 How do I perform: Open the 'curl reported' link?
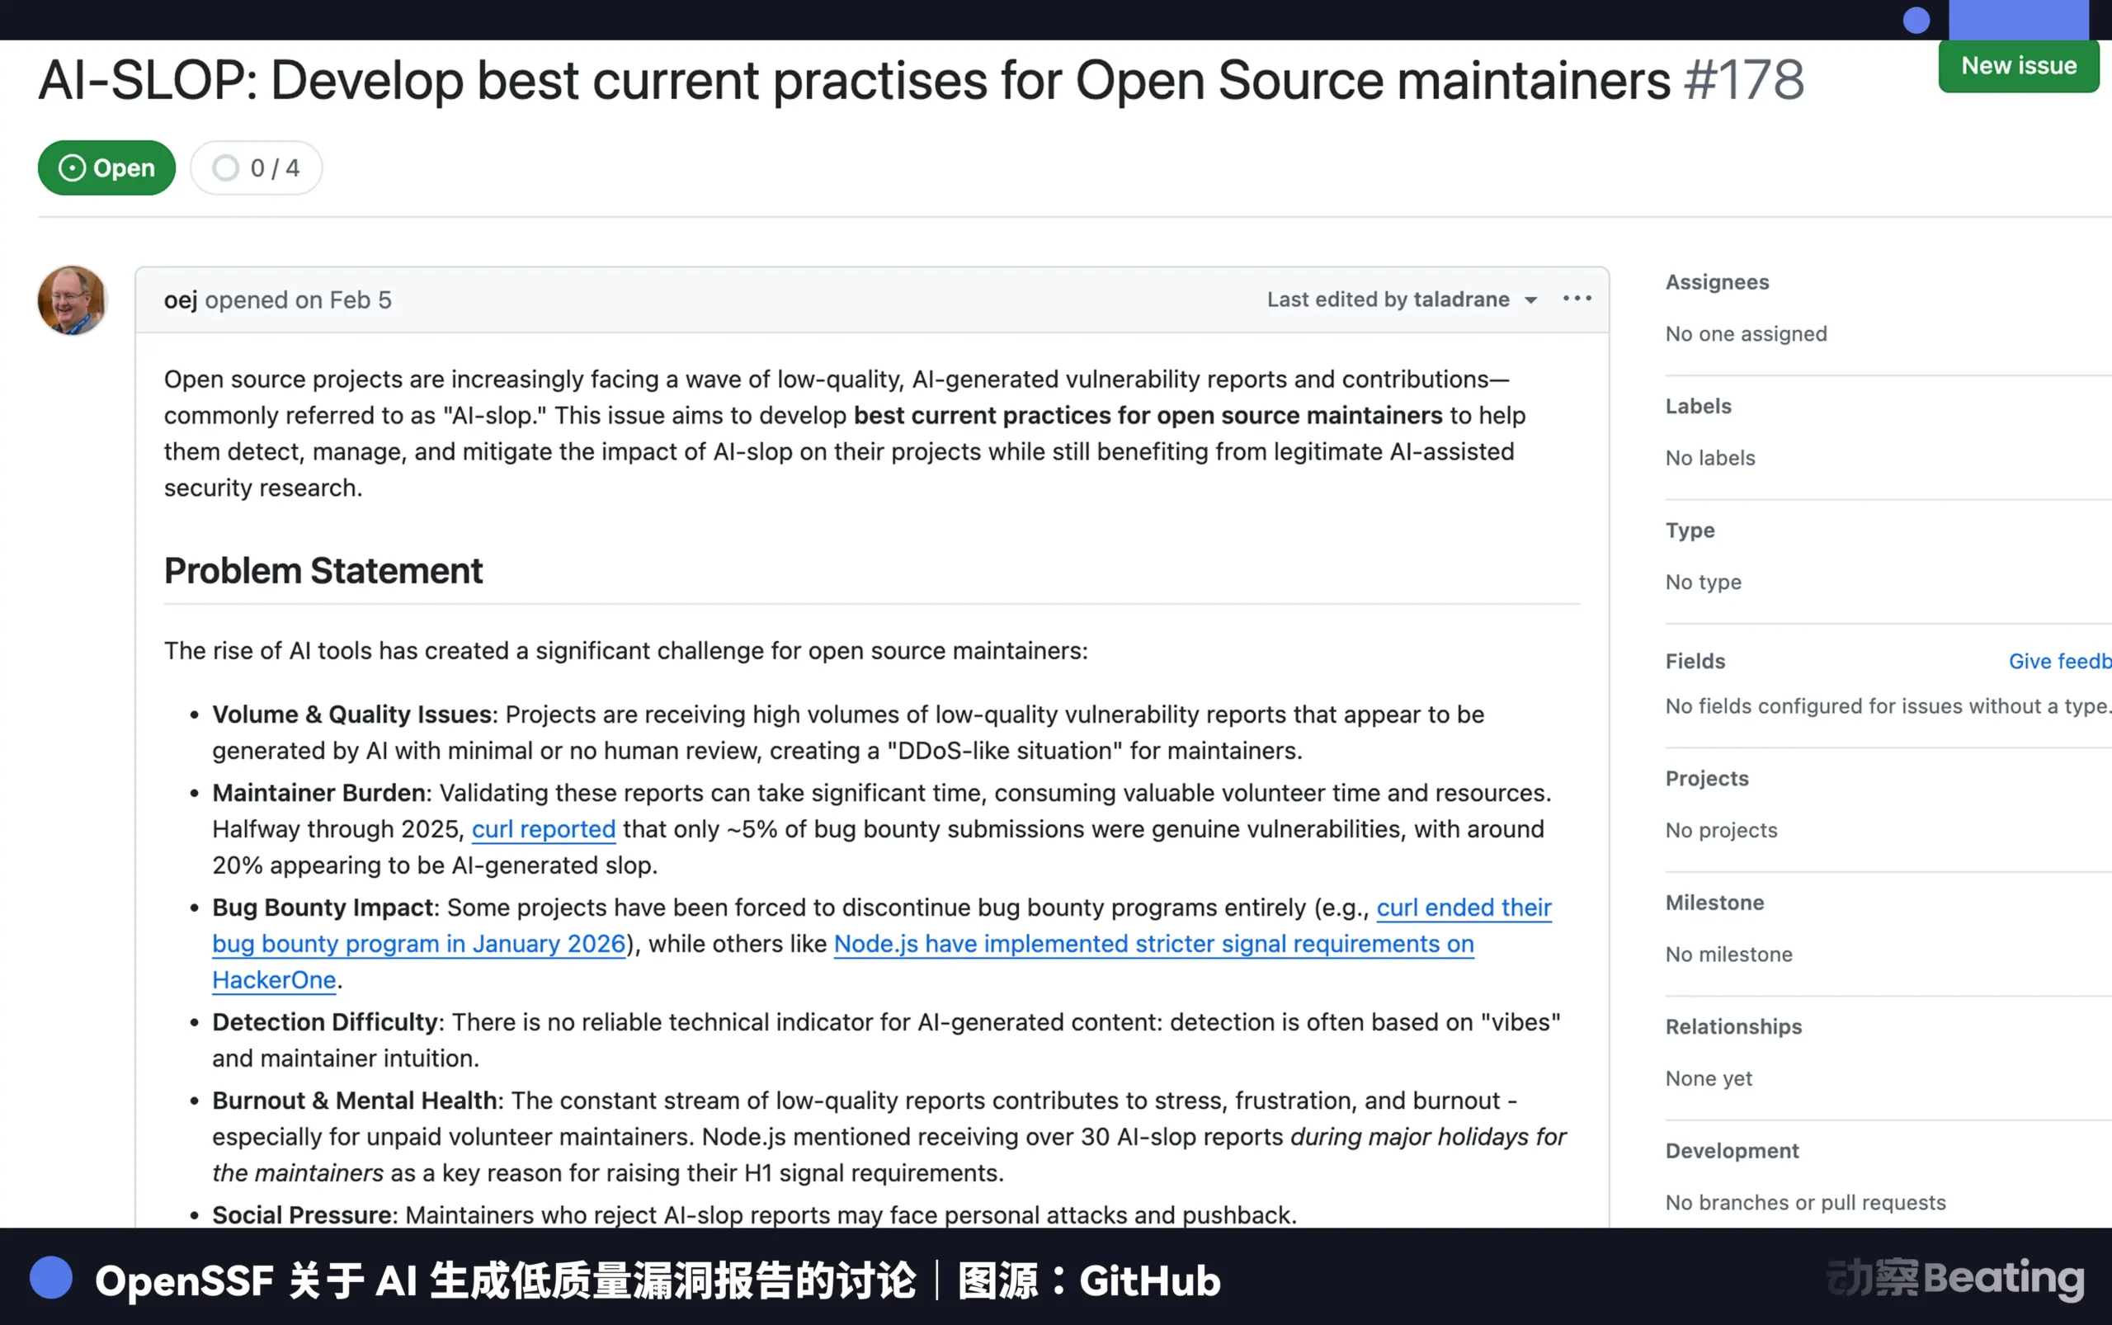tap(544, 829)
